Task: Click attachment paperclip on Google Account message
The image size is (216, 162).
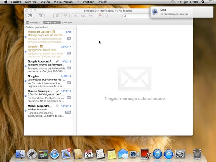Action: 57,61
